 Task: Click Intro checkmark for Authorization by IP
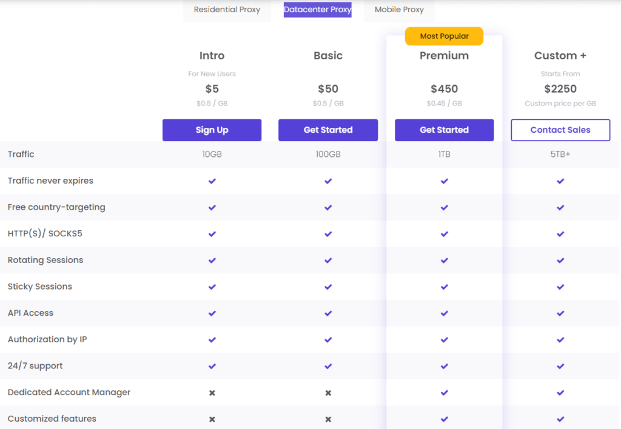click(212, 339)
